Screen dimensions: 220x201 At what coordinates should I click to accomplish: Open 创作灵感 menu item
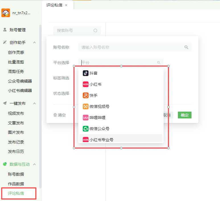tap(16, 52)
